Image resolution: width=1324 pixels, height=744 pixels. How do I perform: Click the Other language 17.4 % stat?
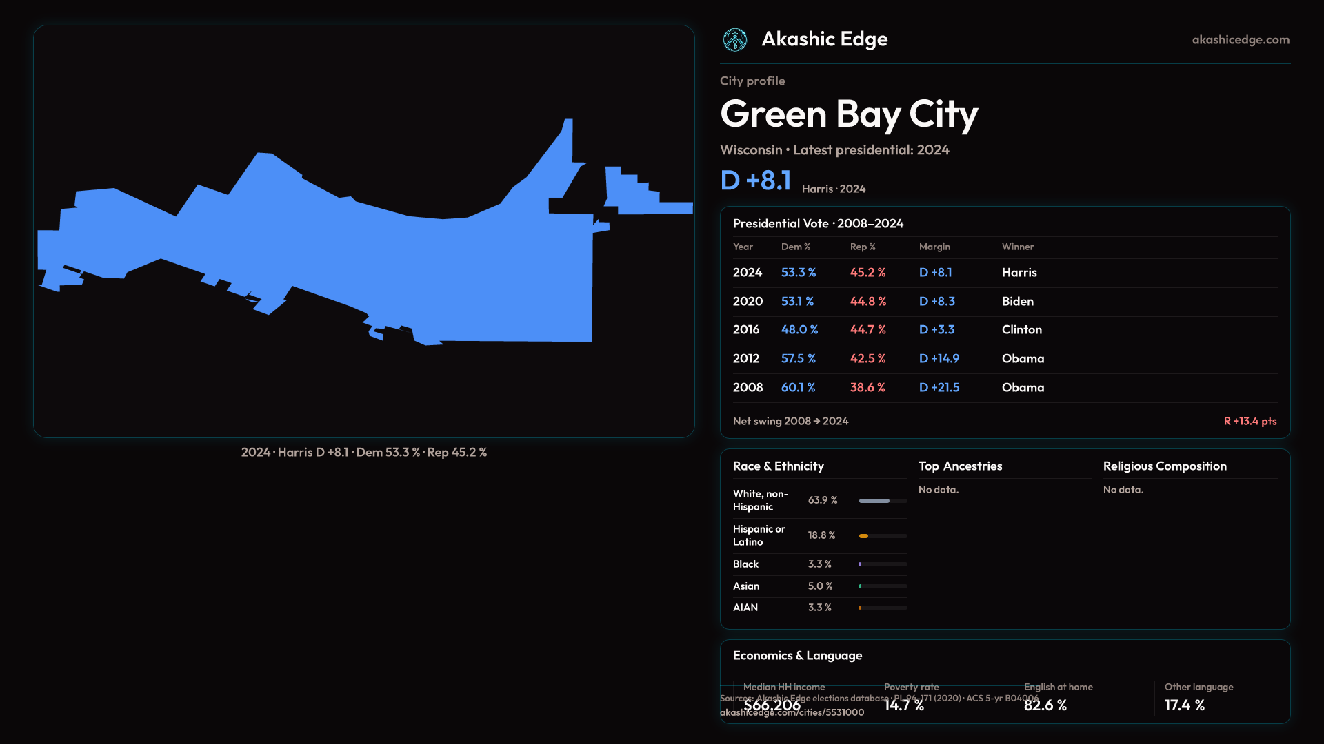pos(1184,705)
